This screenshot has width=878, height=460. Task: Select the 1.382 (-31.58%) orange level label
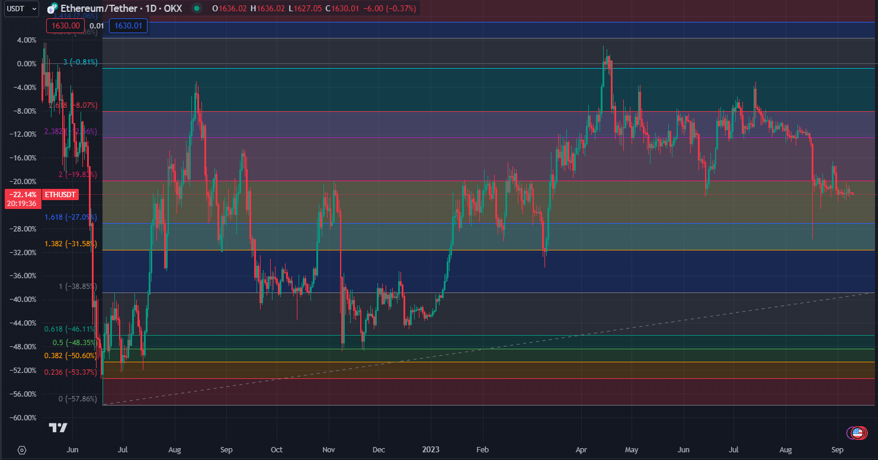click(x=71, y=244)
